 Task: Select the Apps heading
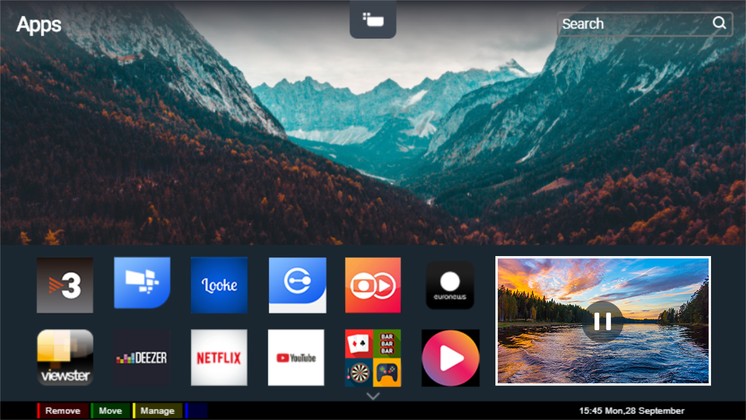38,24
